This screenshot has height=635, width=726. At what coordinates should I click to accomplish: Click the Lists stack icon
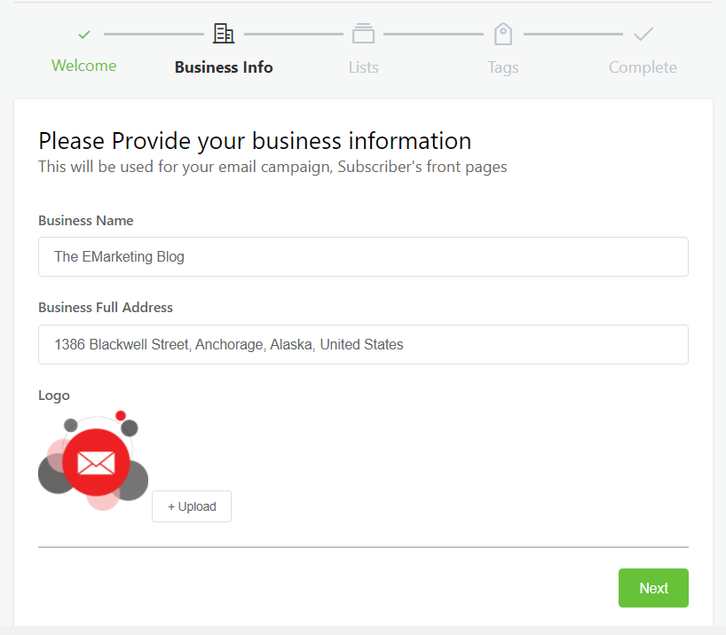(364, 34)
